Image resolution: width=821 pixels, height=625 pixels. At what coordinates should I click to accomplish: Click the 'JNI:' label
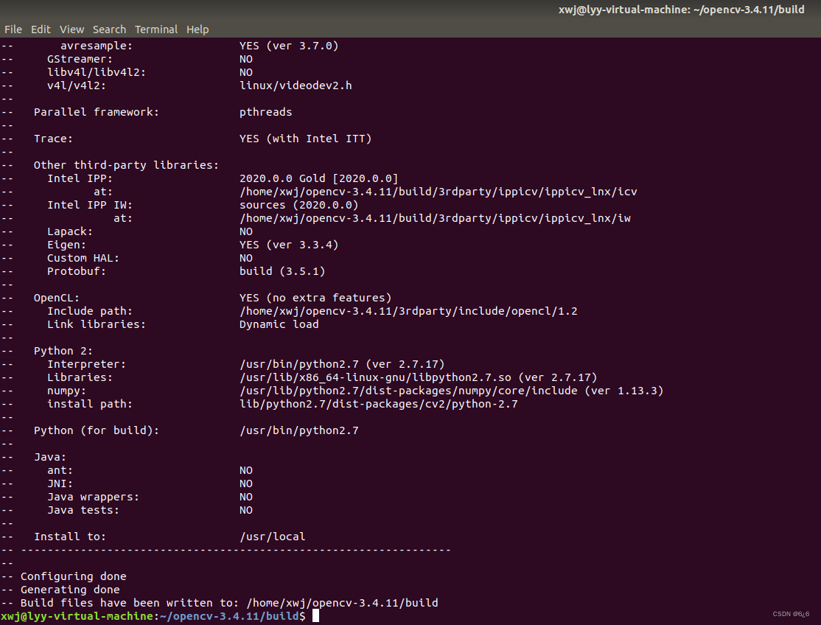[x=60, y=483]
